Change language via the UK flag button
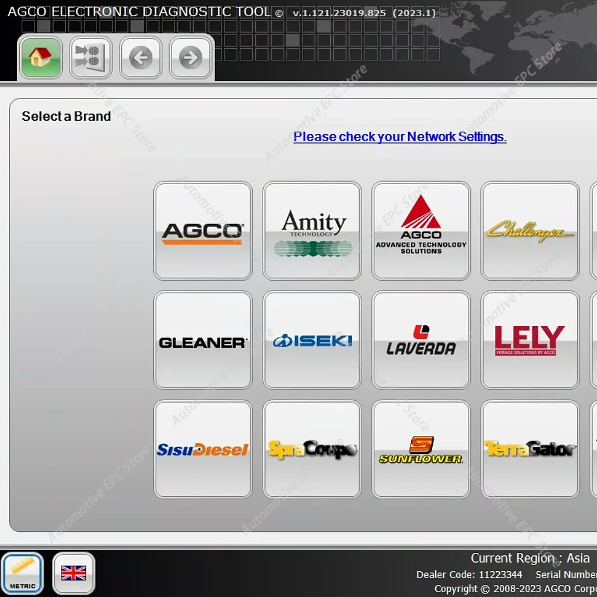 click(x=74, y=573)
